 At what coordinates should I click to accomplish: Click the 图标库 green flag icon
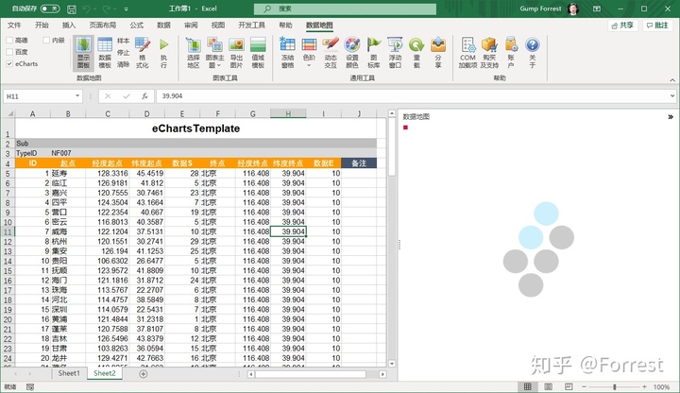(x=373, y=44)
